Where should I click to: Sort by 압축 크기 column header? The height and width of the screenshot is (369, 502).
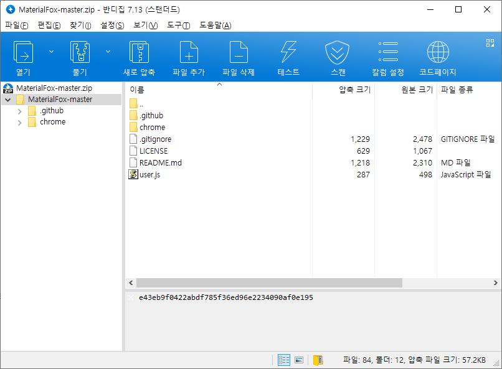point(354,90)
